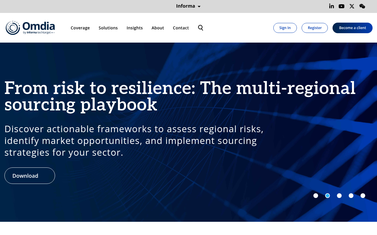Viewport: 377px width, 235px height.
Task: Select the first carousel slide dot
Action: tap(316, 196)
